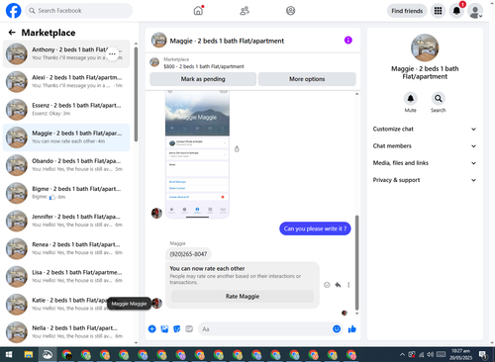Viewport: 495px width, 362px height.
Task: Click Maggie's avatar in the chat header
Action: click(x=158, y=41)
